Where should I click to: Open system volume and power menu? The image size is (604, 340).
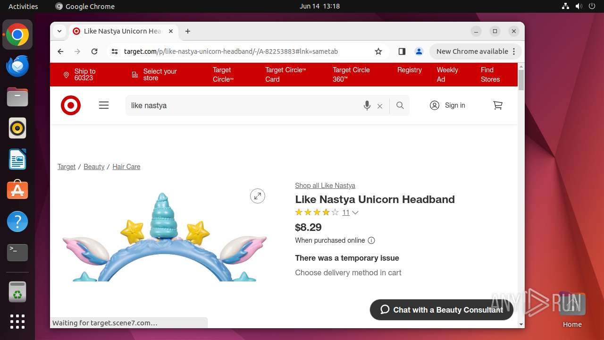(579, 6)
